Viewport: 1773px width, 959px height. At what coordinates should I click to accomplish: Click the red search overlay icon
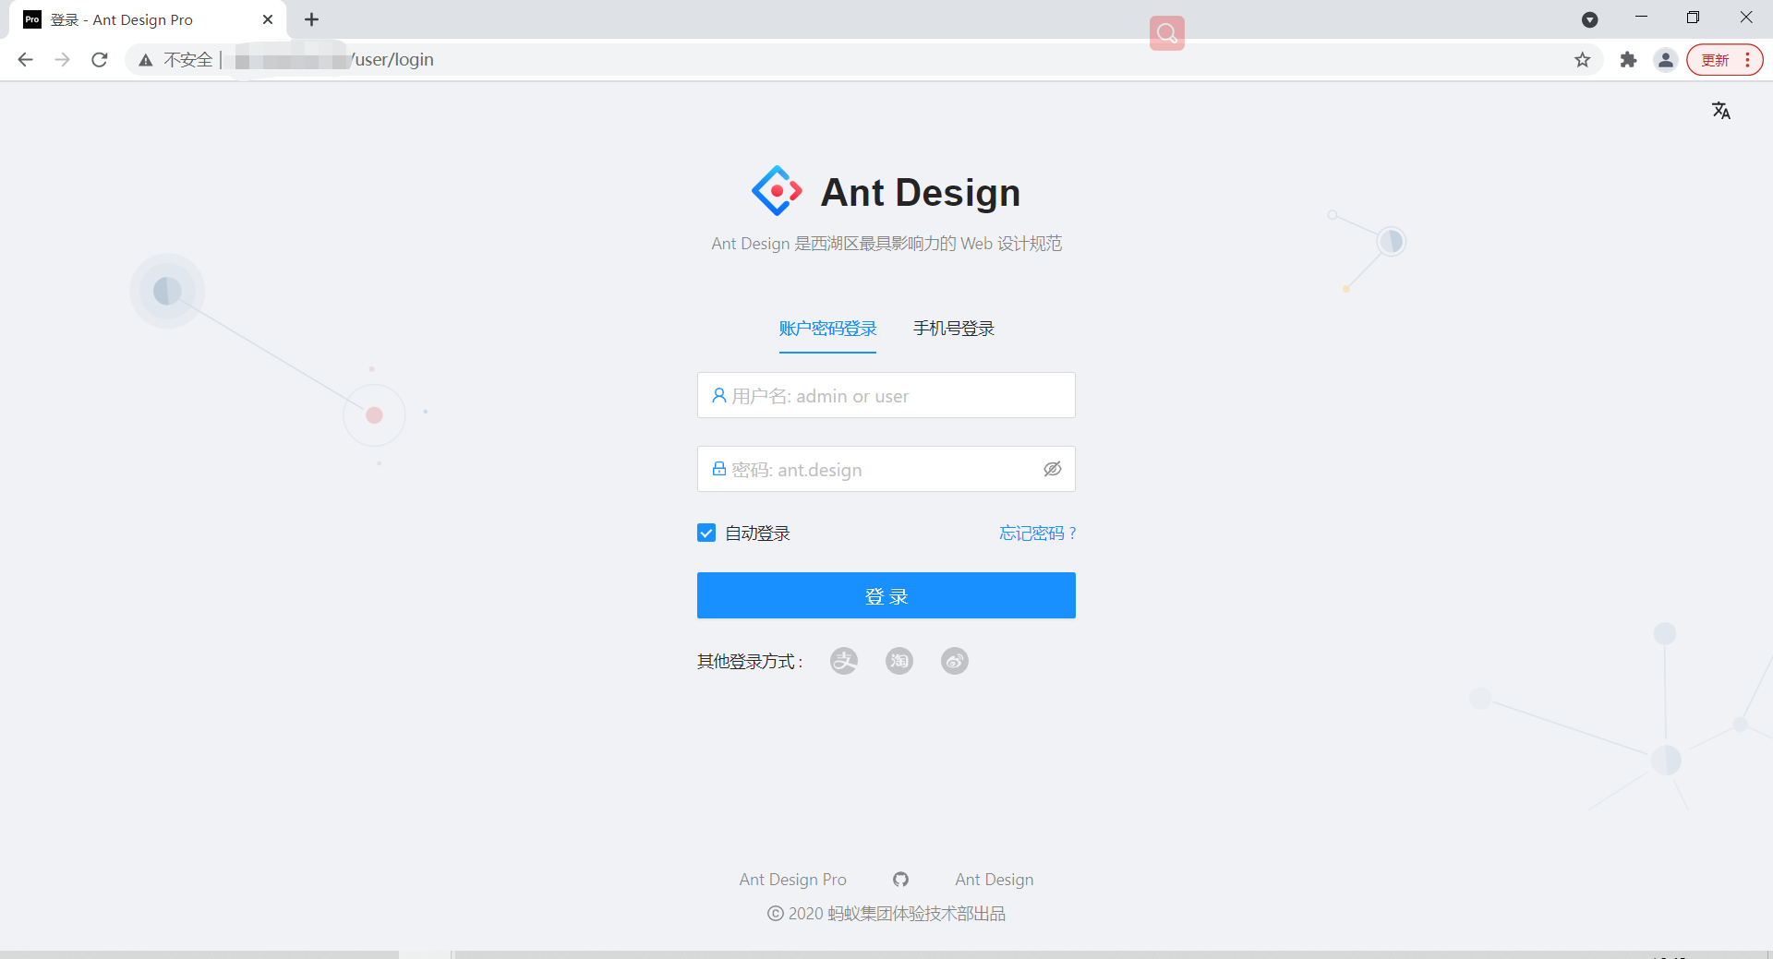(1167, 33)
